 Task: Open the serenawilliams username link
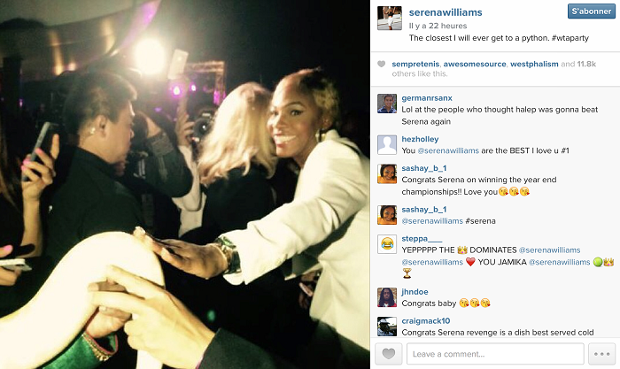coord(446,12)
